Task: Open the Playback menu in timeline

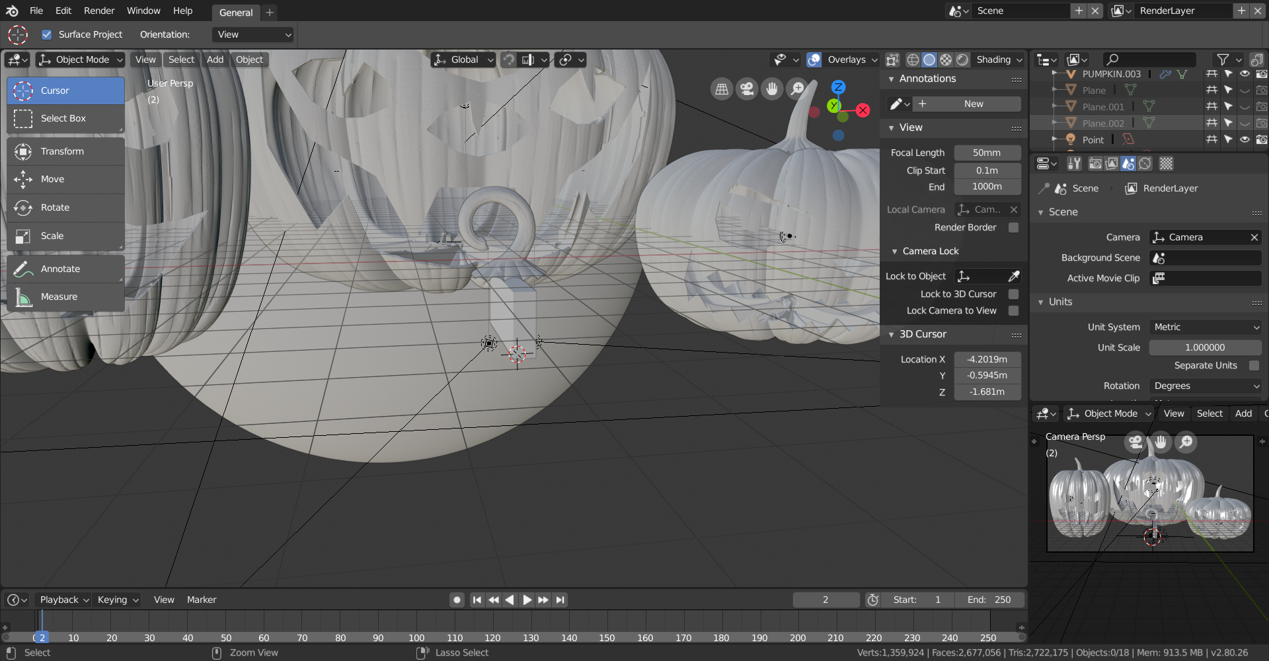Action: (64, 600)
